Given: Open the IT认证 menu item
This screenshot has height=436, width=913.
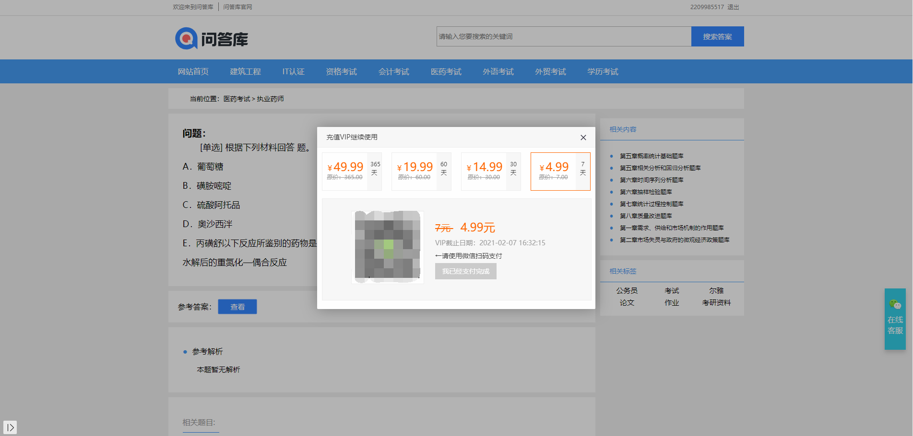Looking at the screenshot, I should click(294, 71).
